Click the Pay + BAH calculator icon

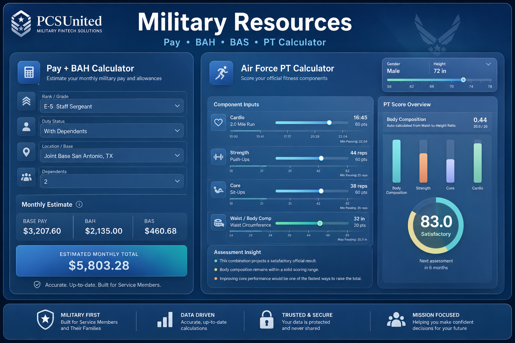(29, 72)
